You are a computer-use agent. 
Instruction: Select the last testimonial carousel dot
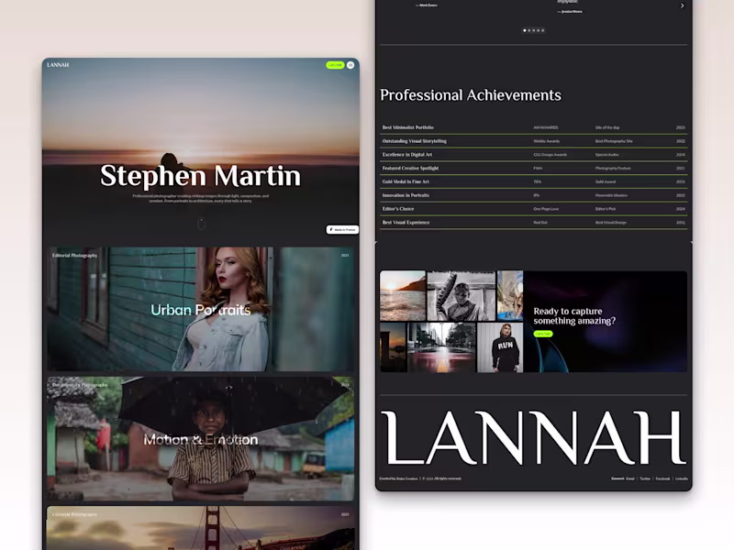(x=541, y=30)
